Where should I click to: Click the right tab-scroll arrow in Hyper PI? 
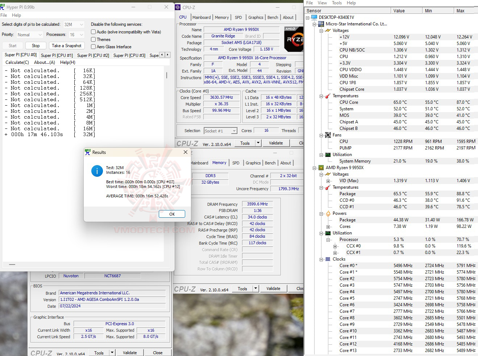coord(167,55)
